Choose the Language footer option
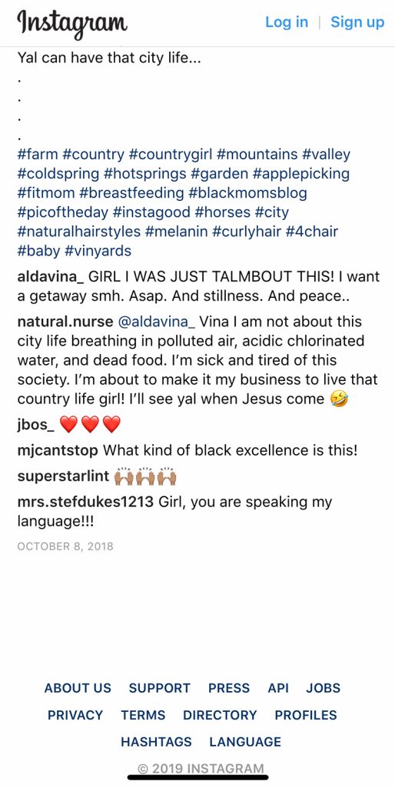Viewport: 395px width, 788px height. tap(245, 742)
